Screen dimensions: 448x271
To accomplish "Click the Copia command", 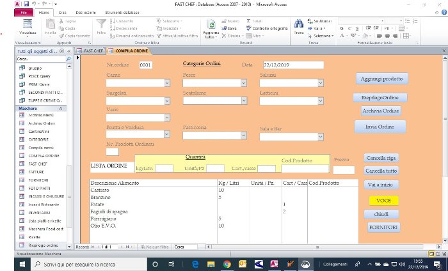I will point(67,29).
